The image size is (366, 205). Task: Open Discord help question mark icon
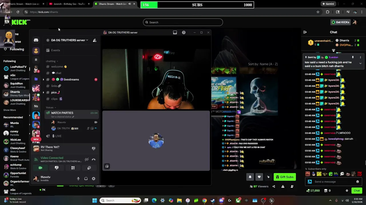[x=184, y=32]
